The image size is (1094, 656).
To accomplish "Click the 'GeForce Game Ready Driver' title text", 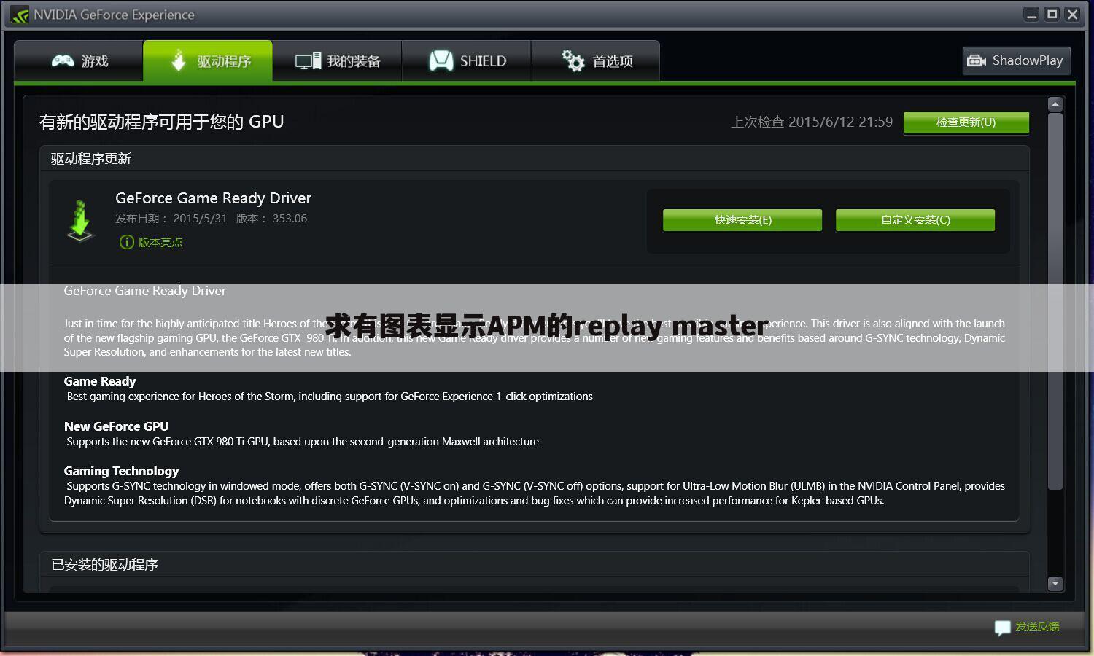I will (213, 198).
